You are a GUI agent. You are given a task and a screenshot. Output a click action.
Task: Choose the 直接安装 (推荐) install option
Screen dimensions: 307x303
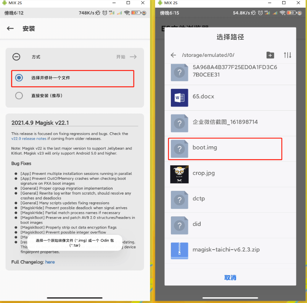(x=19, y=95)
